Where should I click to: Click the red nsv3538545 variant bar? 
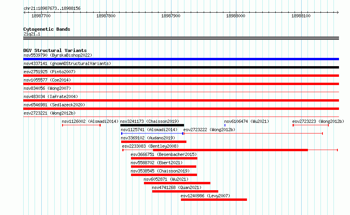coord(164,175)
